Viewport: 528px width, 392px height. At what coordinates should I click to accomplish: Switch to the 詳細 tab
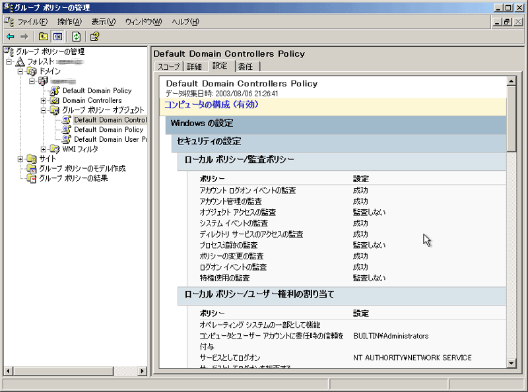[195, 67]
